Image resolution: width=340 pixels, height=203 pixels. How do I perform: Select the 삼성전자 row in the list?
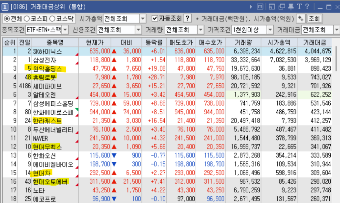point(45,60)
